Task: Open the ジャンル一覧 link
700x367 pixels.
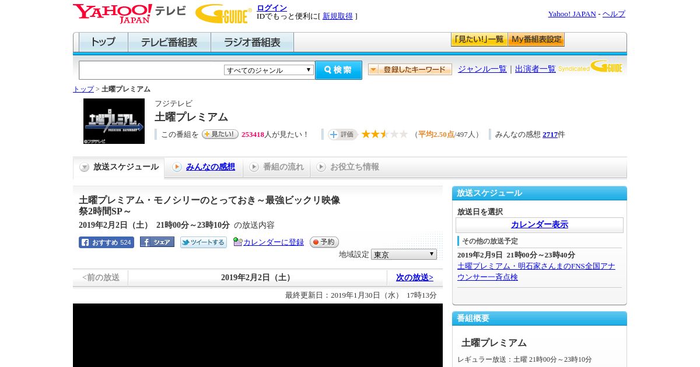Action: (482, 69)
